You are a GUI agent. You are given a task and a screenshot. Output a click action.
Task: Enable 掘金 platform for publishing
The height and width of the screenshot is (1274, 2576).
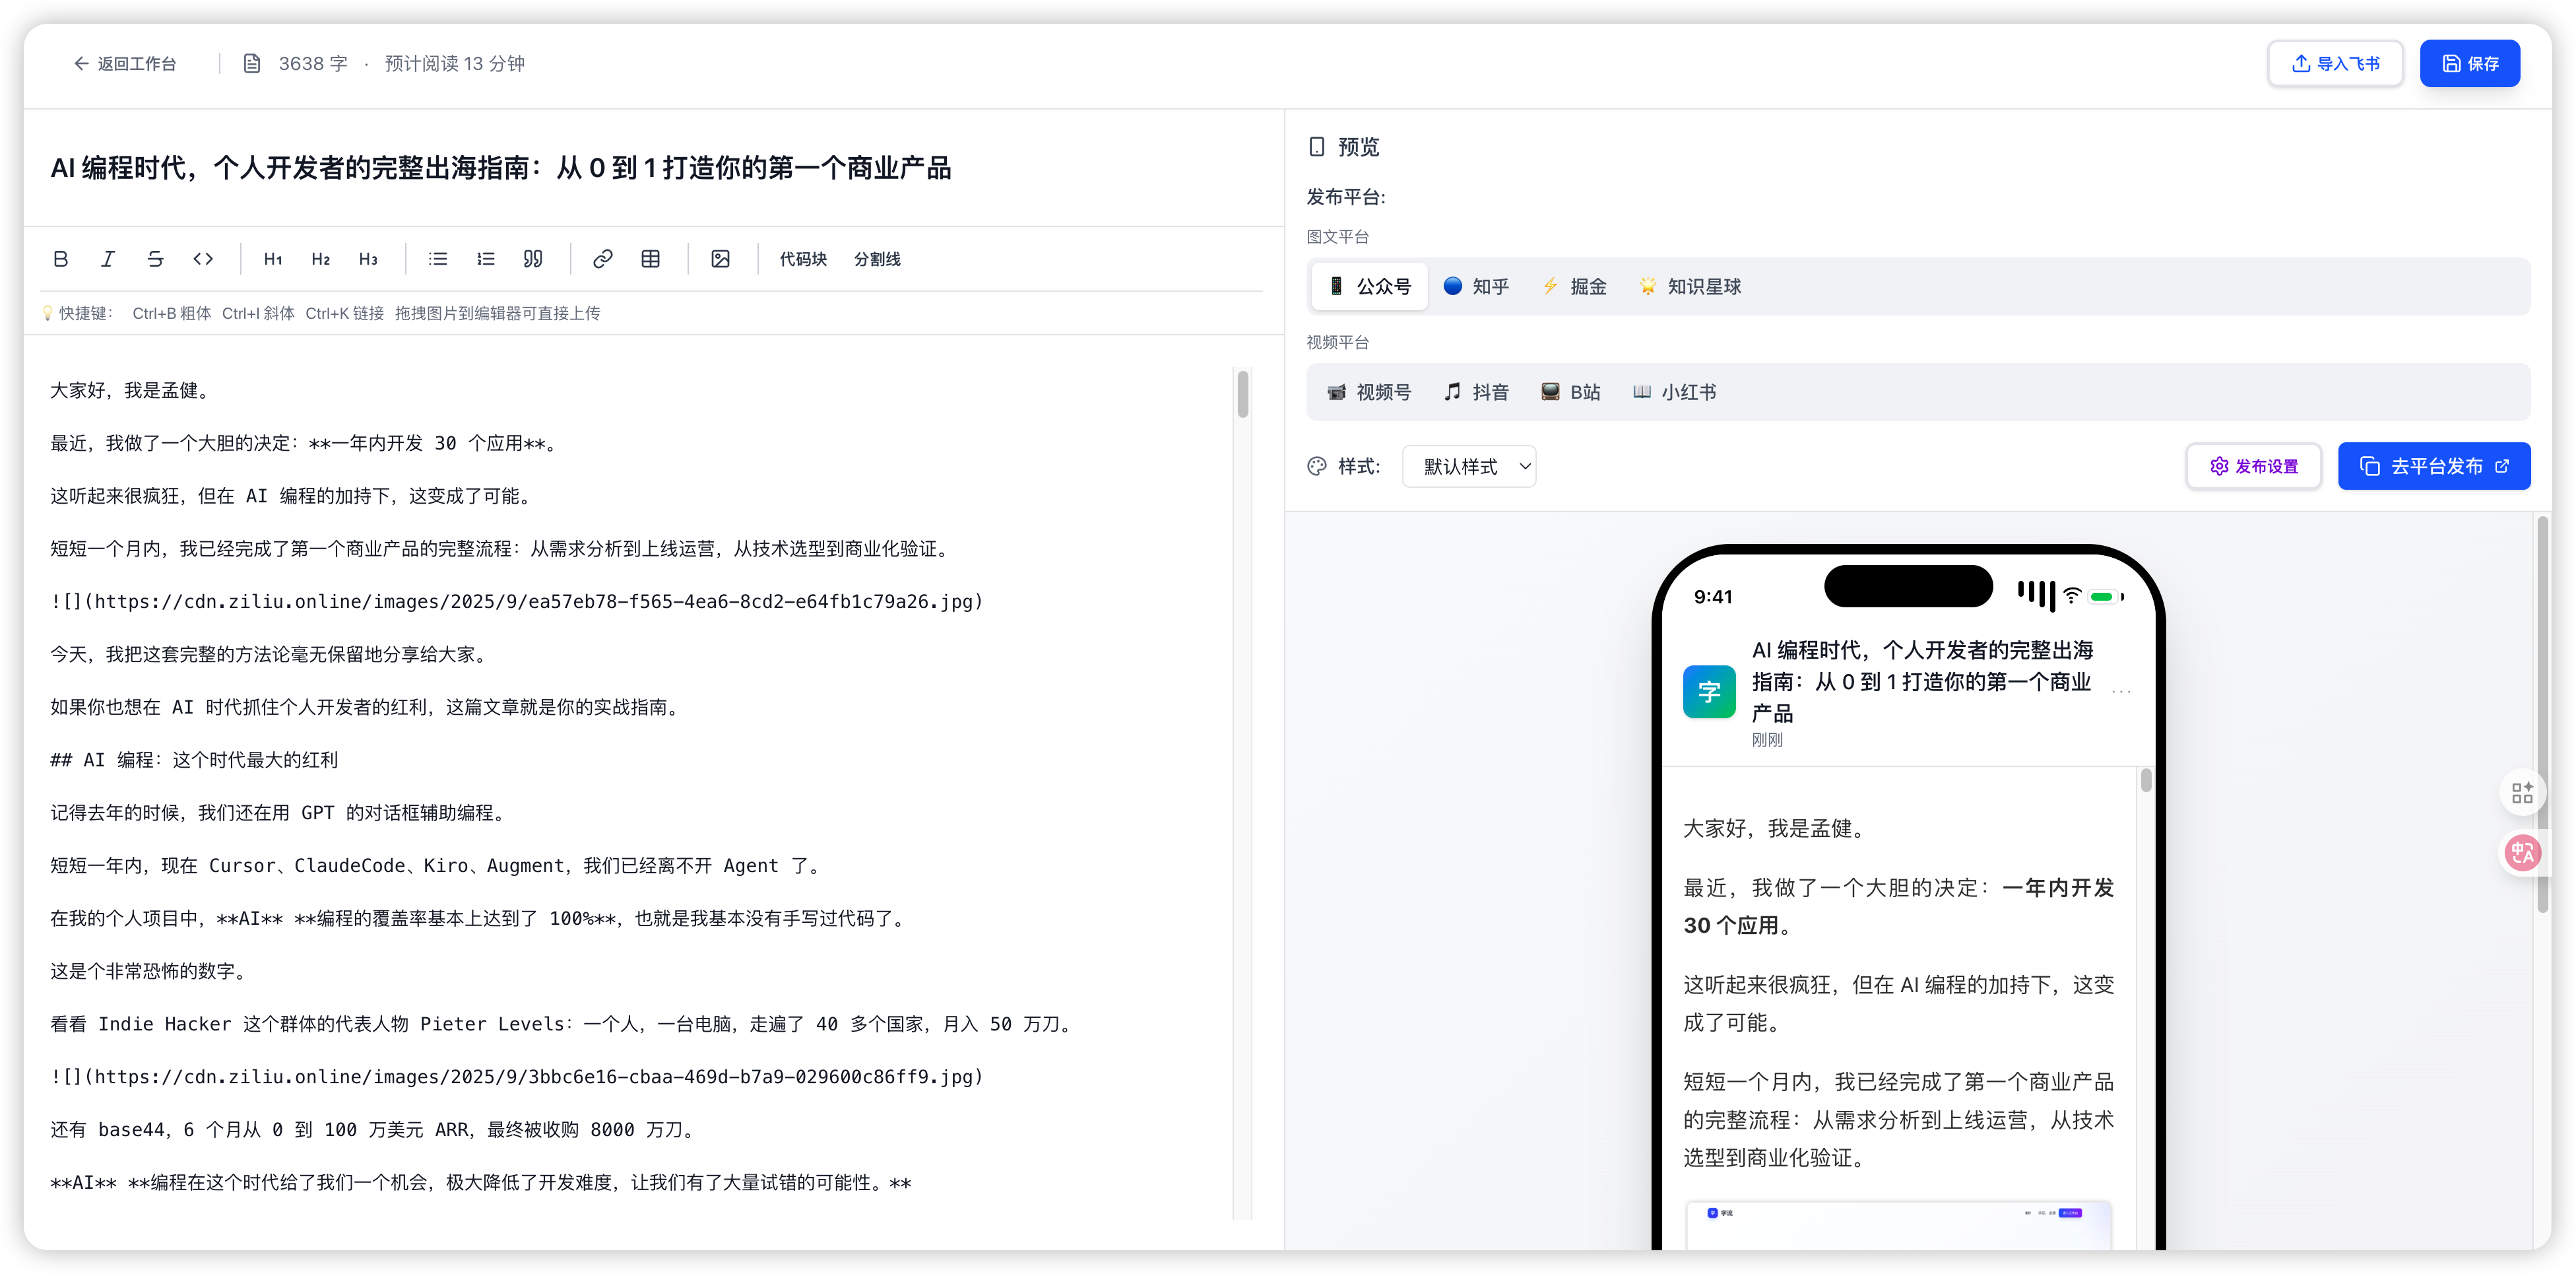[1573, 286]
